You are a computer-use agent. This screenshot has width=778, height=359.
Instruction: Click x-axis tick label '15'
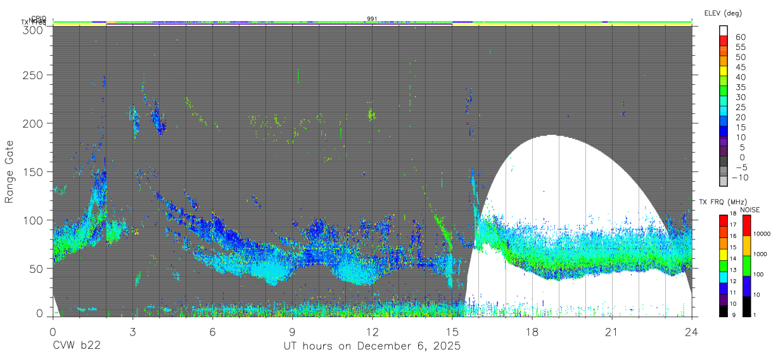coord(452,332)
